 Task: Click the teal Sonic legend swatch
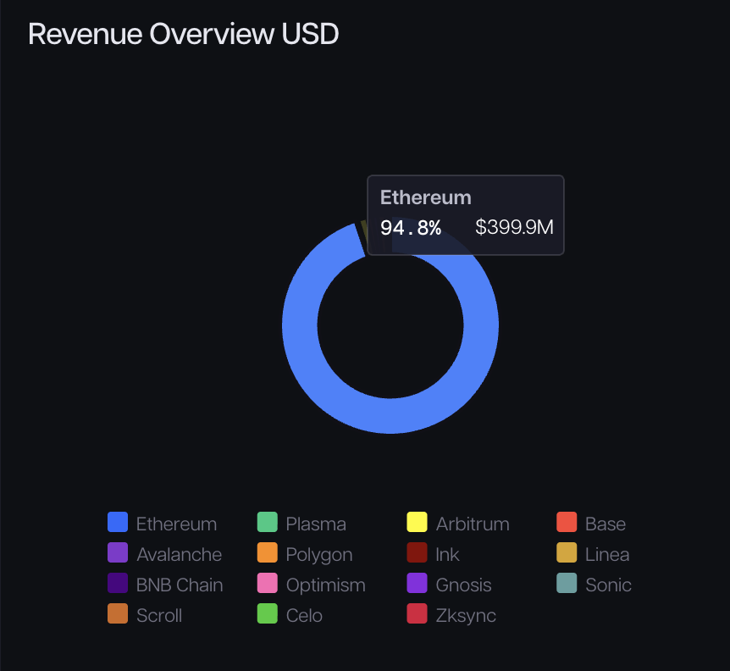567,583
